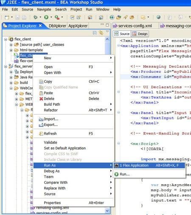The height and width of the screenshot is (215, 191).
Task: Open the External Tools dropdown arrow
Action: (x=62, y=17)
